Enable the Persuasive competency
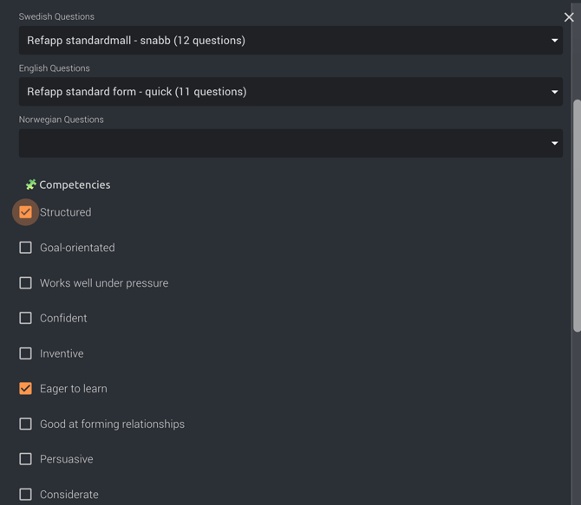 25,459
